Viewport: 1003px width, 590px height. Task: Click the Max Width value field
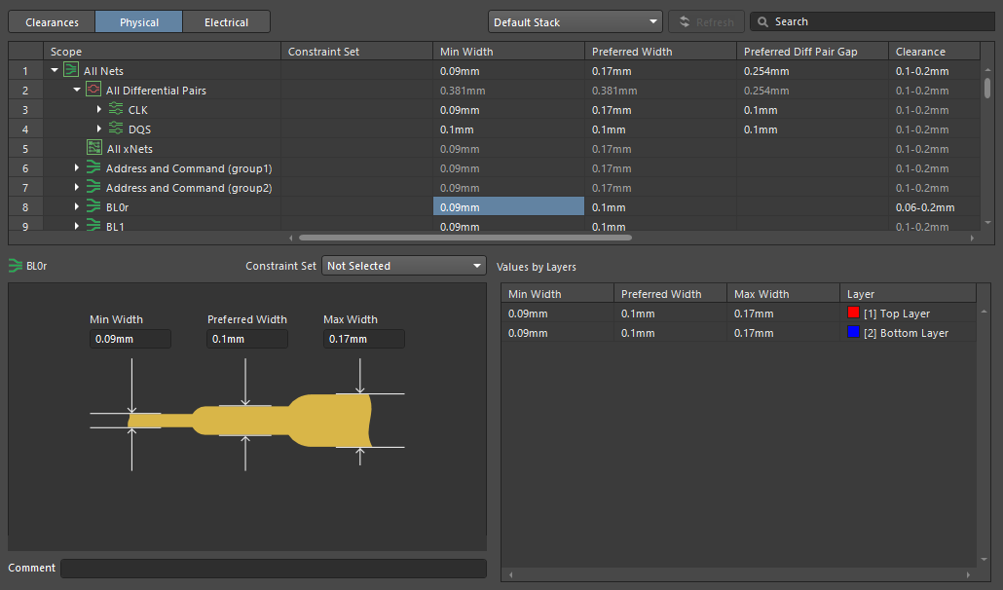click(x=363, y=339)
